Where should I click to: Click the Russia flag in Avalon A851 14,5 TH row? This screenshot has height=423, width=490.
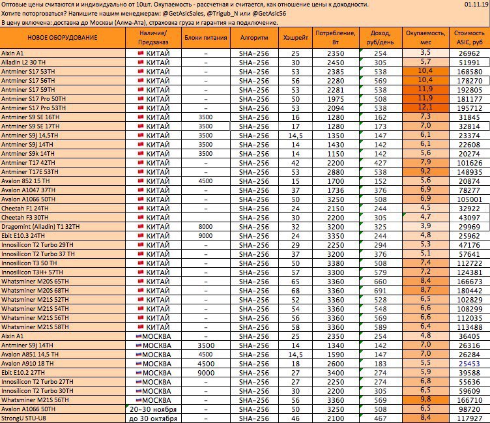138,354
